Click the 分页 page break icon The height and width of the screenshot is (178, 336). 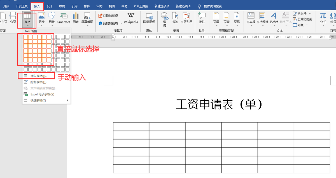click(x=13, y=16)
